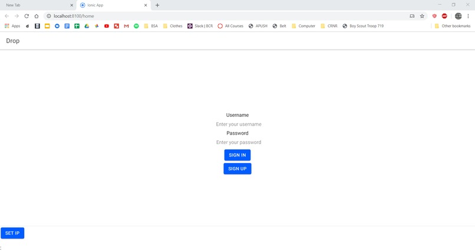Click the browser home icon

click(37, 16)
